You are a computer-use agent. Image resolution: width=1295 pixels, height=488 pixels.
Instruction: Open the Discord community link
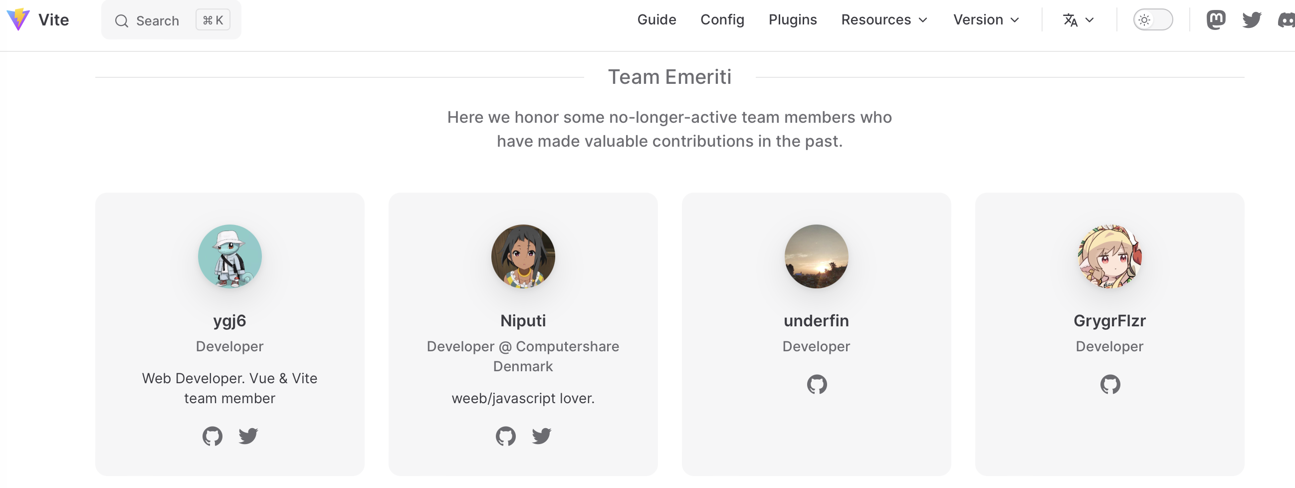tap(1287, 19)
